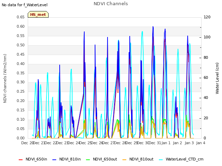Click the 0.50 left axis tick label
The height and width of the screenshot is (166, 222).
pyautogui.click(x=21, y=45)
